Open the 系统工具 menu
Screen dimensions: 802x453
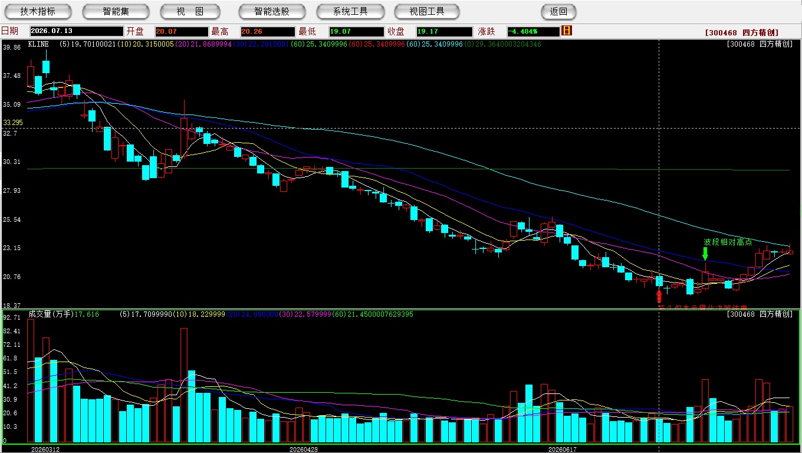350,11
